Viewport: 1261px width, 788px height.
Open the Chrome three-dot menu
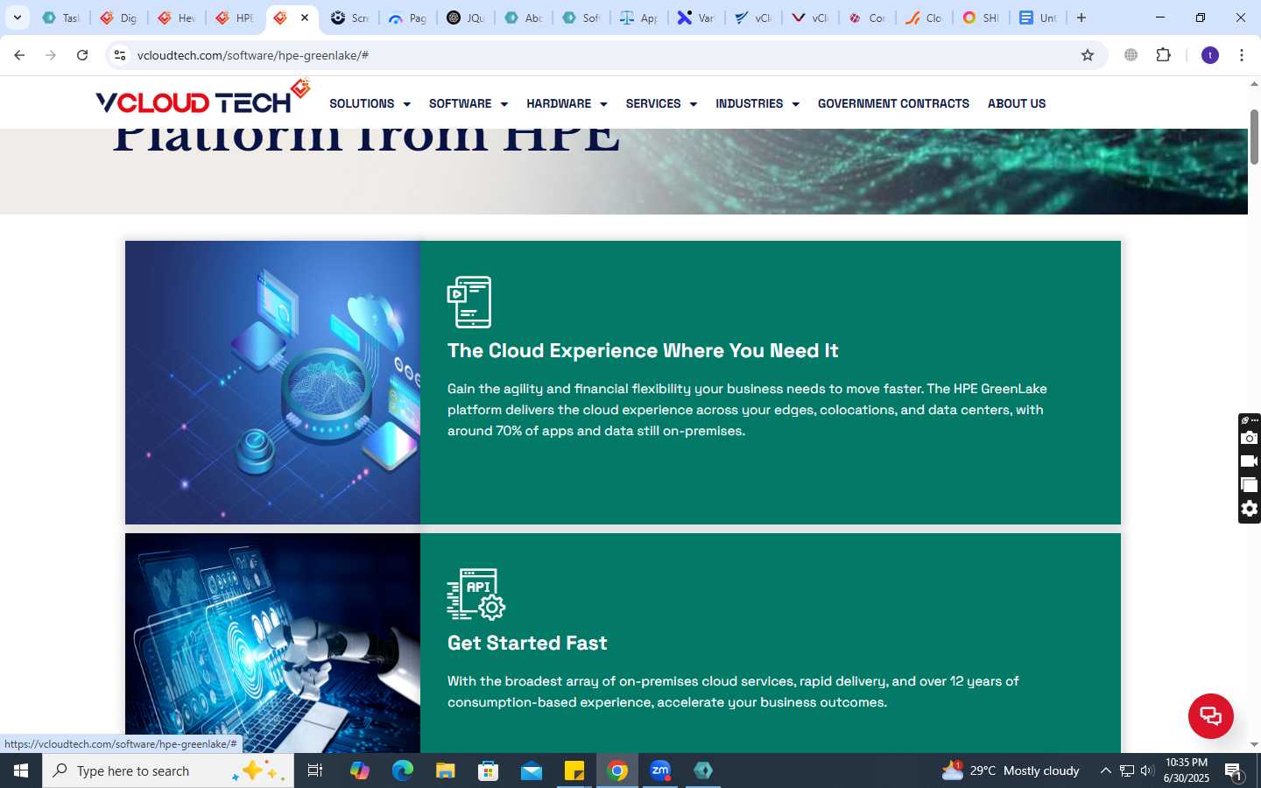pyautogui.click(x=1242, y=55)
